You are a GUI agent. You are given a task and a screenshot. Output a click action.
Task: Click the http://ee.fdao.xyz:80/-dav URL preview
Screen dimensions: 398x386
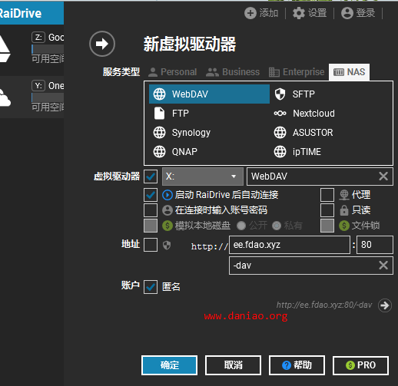(x=324, y=305)
